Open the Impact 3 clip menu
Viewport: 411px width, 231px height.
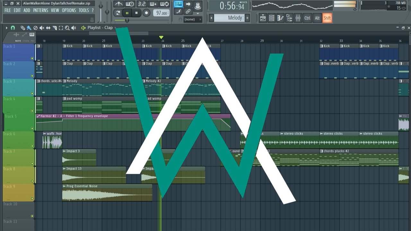(64, 151)
